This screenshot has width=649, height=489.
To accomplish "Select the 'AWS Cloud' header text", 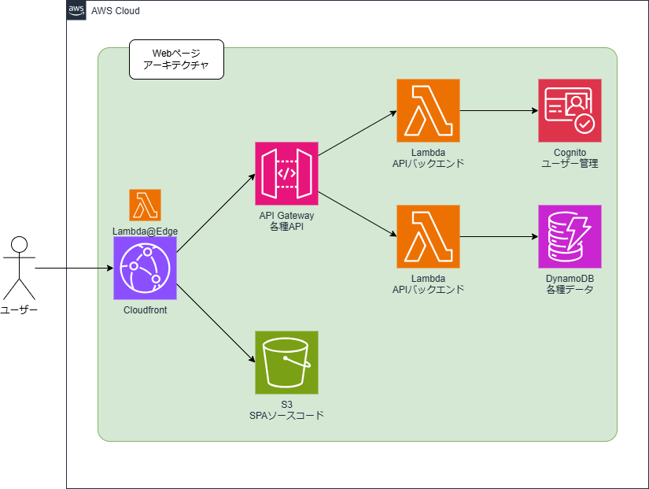I will (x=116, y=10).
